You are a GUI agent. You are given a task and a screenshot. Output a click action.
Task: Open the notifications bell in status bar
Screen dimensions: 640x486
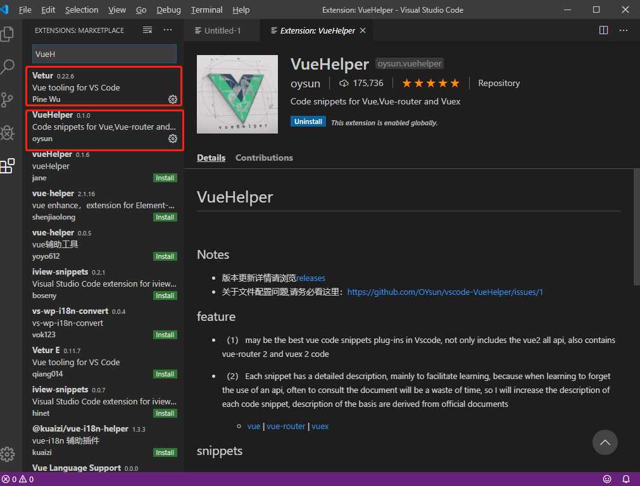(625, 479)
